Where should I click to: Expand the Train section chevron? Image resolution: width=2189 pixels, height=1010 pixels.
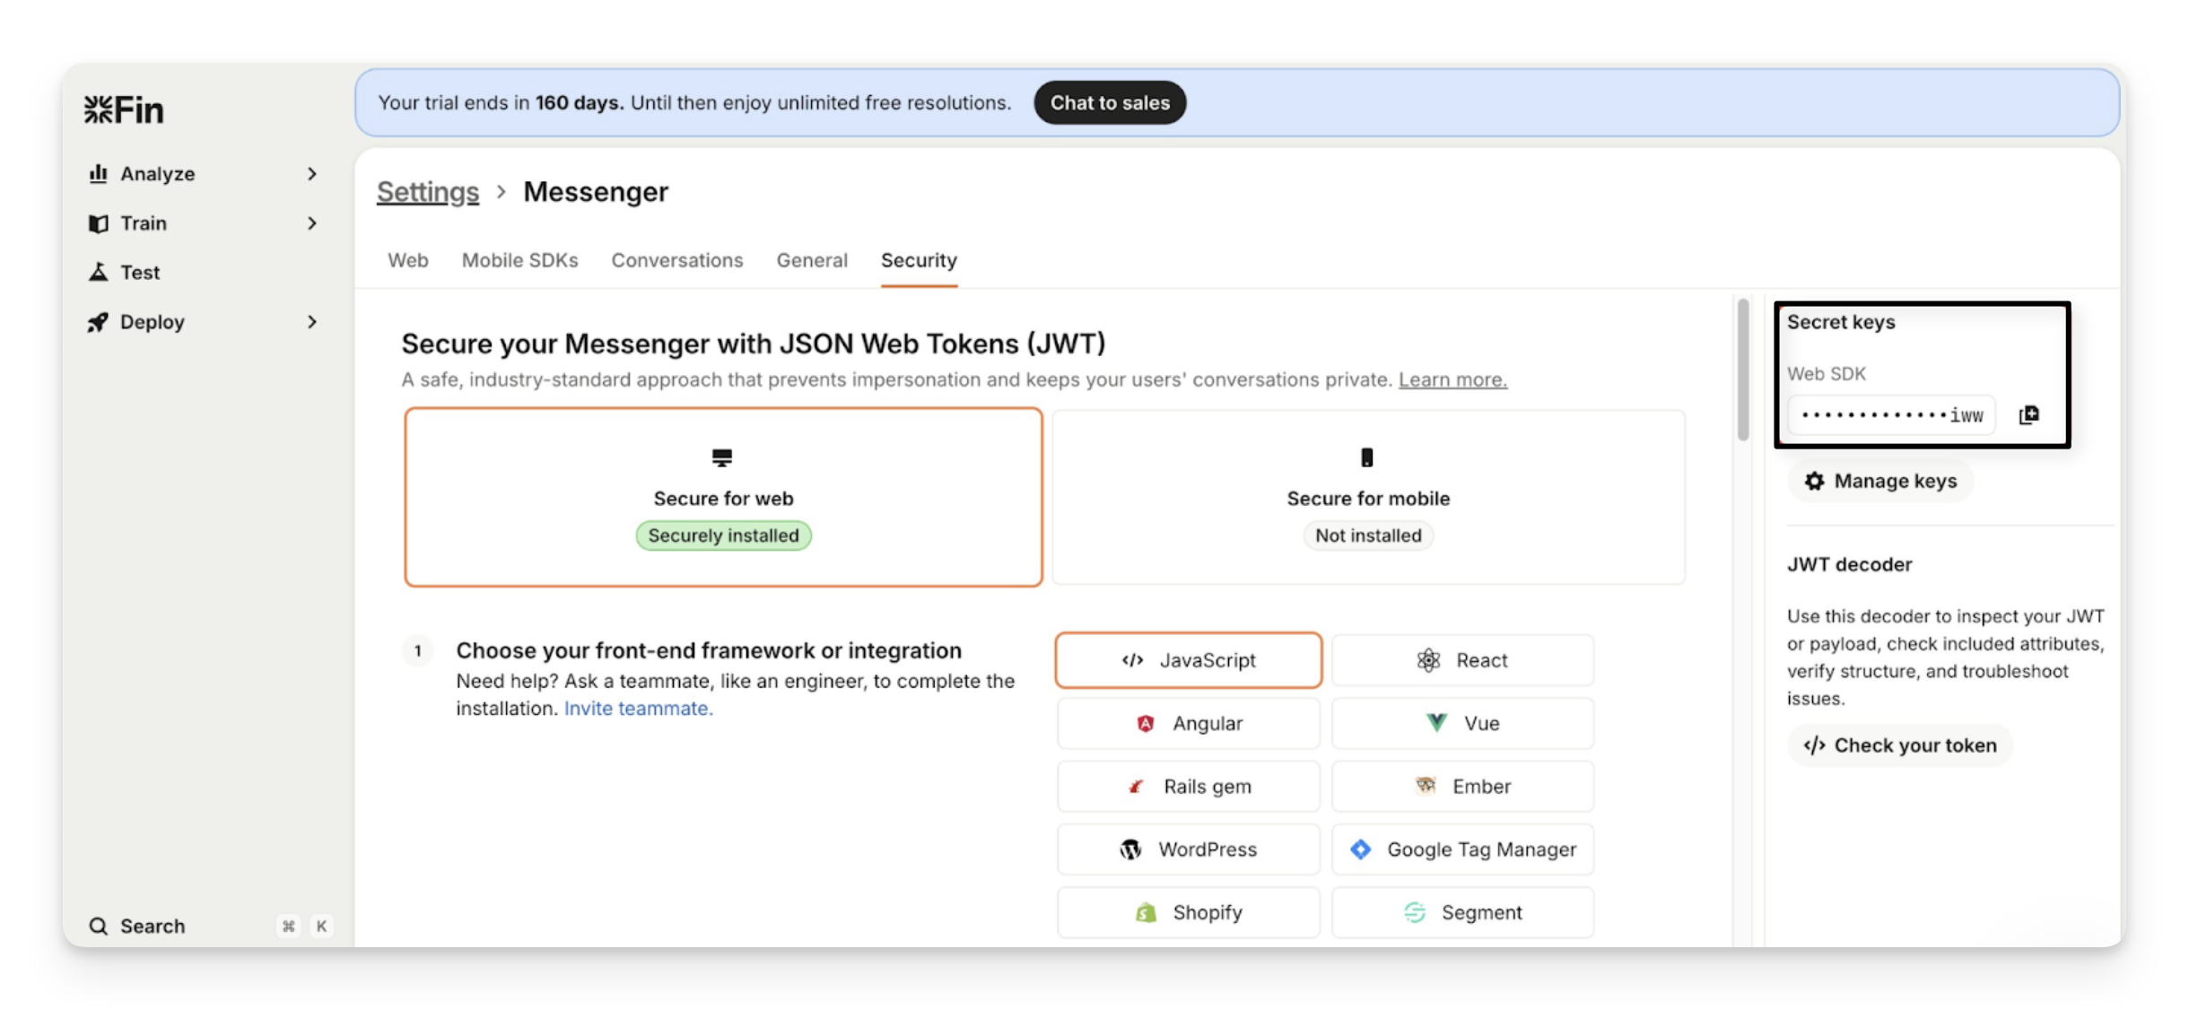point(312,223)
